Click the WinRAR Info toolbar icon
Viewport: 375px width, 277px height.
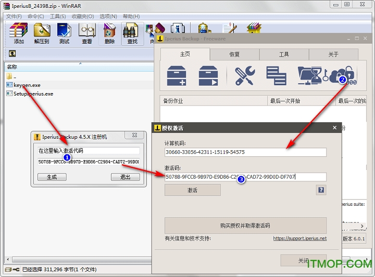click(x=178, y=28)
